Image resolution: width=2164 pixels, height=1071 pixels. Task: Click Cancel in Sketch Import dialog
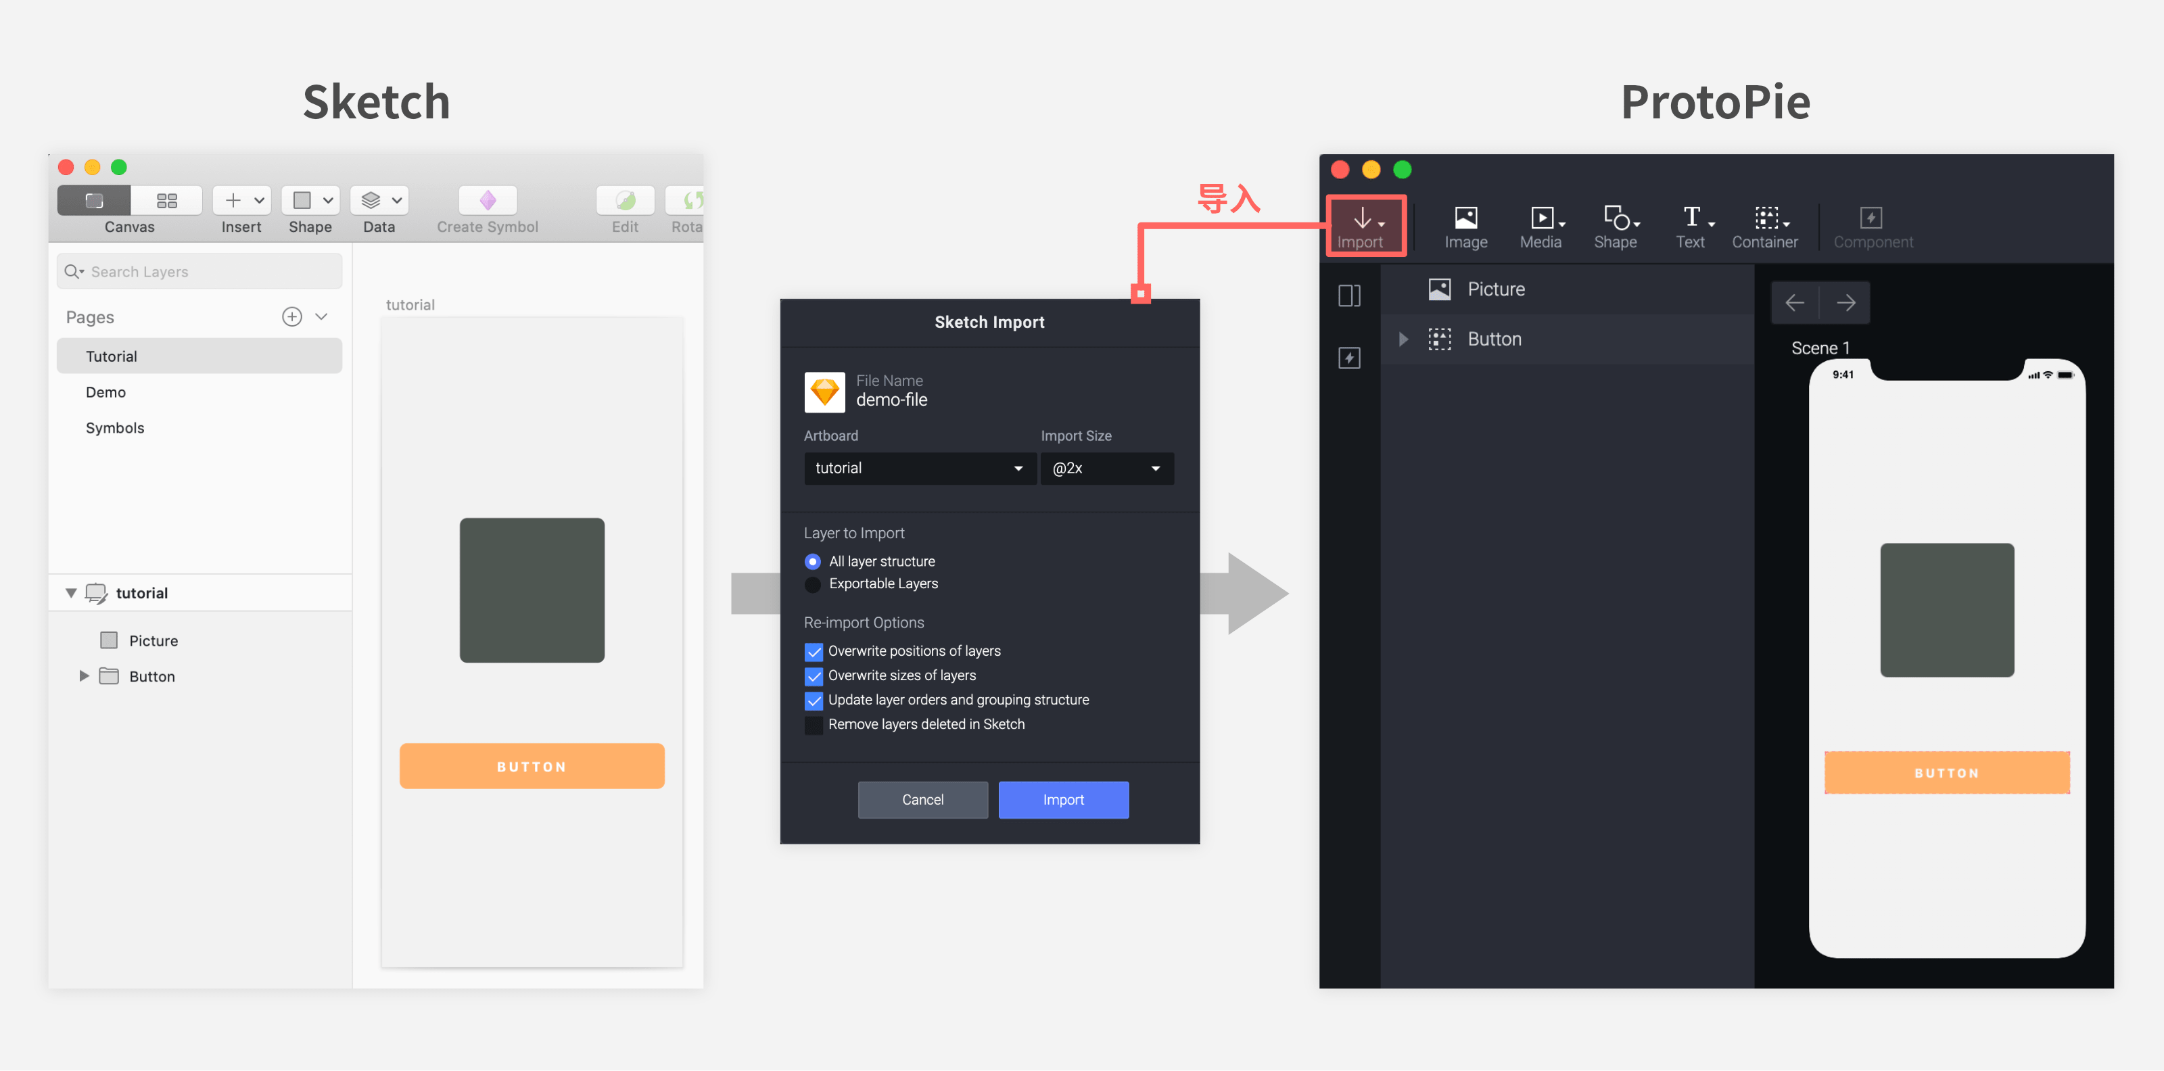[x=922, y=800]
